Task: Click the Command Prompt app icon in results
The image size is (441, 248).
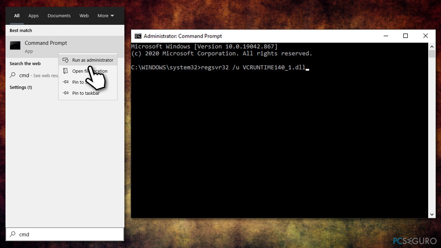Action: pos(15,45)
